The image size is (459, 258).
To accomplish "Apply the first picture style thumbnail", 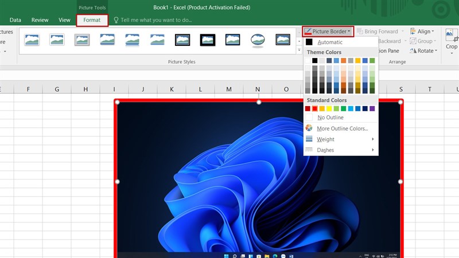I will coord(32,40).
